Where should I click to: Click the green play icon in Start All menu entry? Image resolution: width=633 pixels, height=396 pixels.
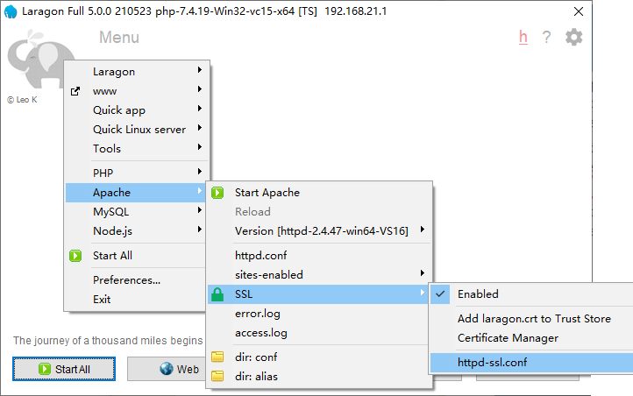(x=75, y=256)
